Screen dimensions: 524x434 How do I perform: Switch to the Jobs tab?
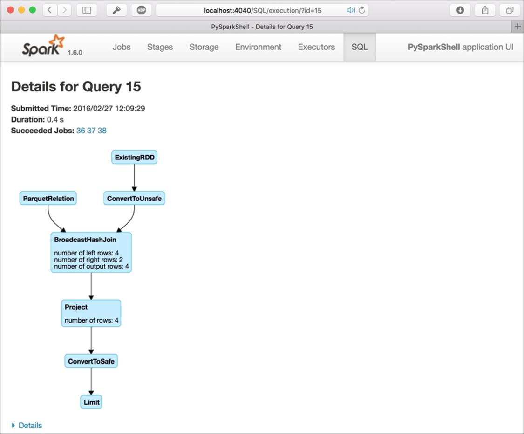pyautogui.click(x=121, y=47)
